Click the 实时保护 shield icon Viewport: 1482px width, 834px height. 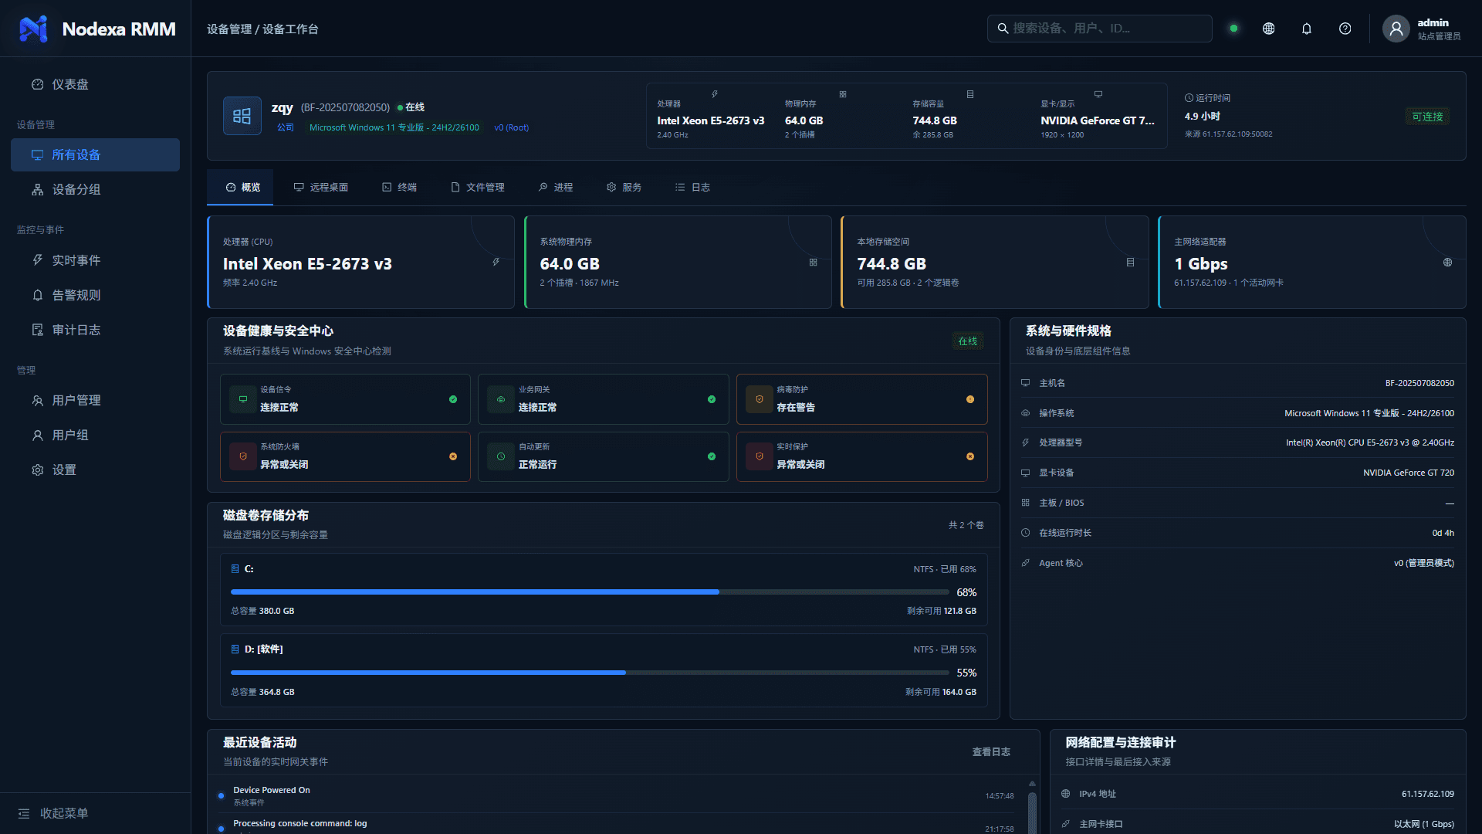(x=760, y=456)
